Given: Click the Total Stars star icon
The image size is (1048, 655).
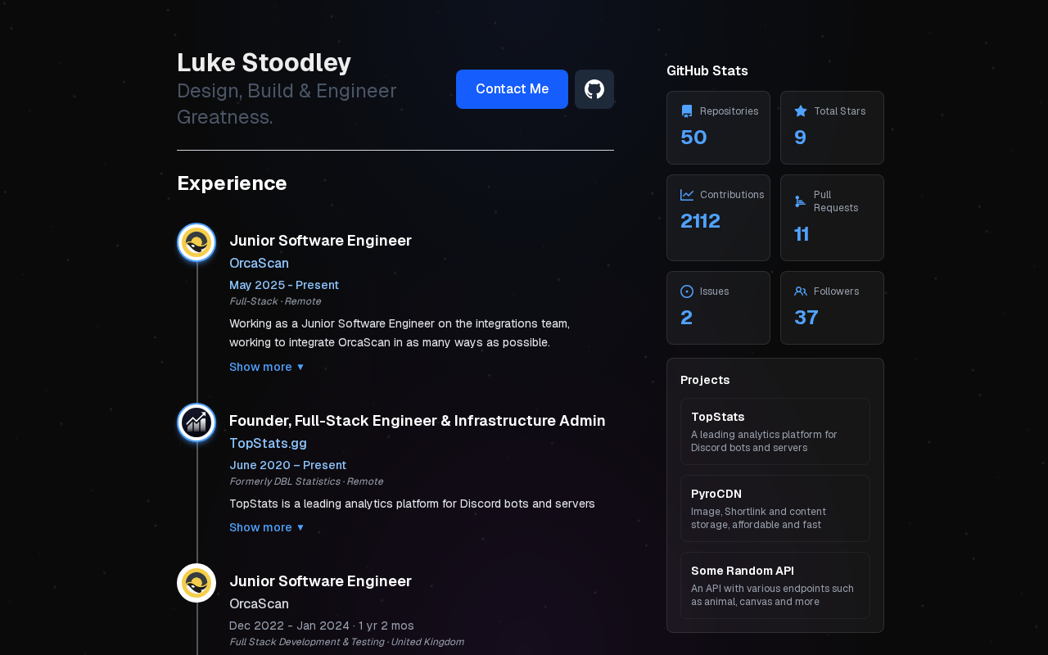Looking at the screenshot, I should 801,111.
